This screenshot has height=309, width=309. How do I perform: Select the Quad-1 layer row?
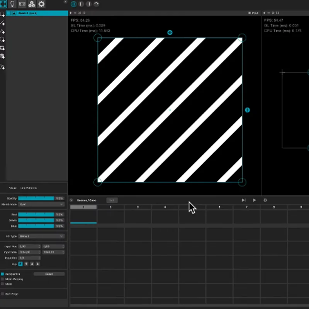pyautogui.click(x=37, y=13)
